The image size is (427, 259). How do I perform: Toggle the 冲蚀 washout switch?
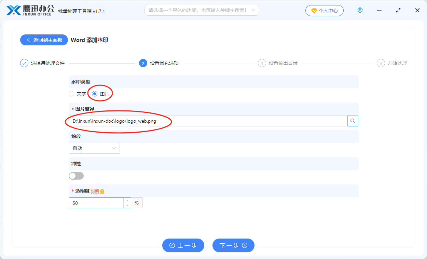76,176
